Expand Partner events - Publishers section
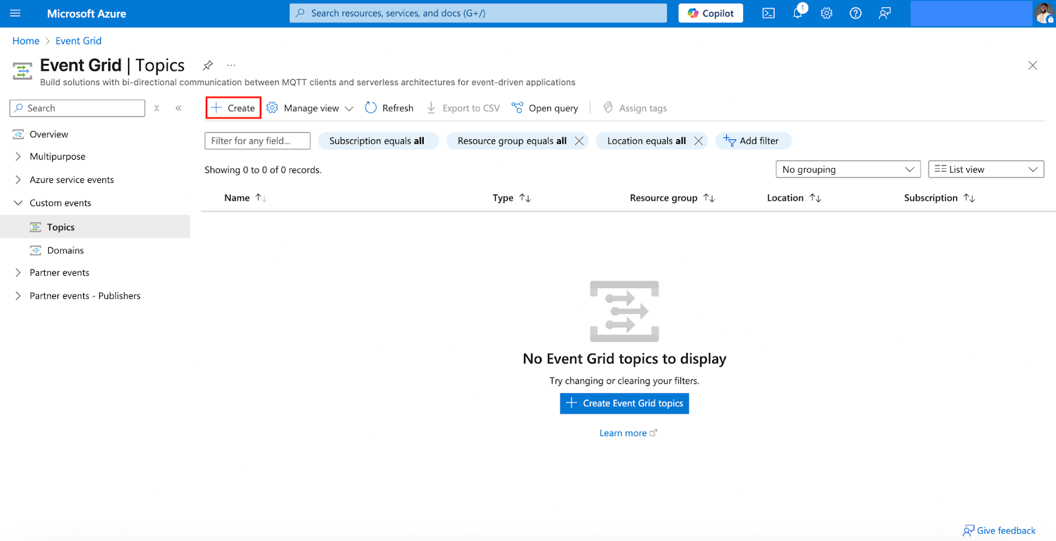Image resolution: width=1056 pixels, height=541 pixels. click(18, 296)
